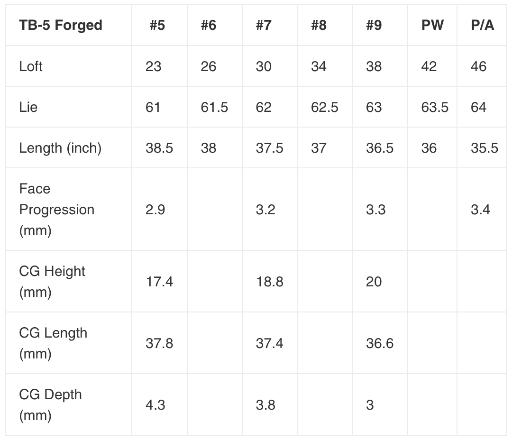This screenshot has width=512, height=440.
Task: Select the CG length value 36.6
Action: 380,343
